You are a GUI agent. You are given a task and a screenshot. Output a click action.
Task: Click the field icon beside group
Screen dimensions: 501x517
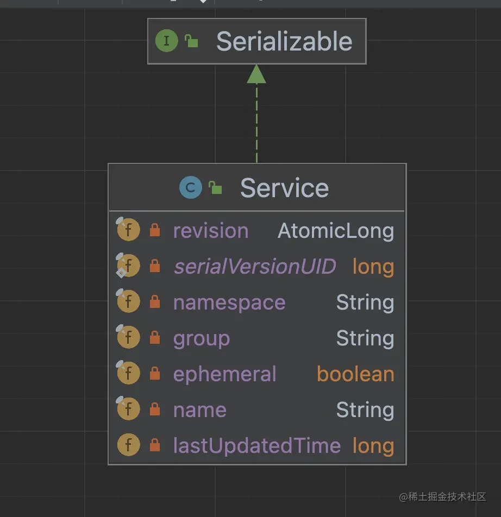click(128, 338)
